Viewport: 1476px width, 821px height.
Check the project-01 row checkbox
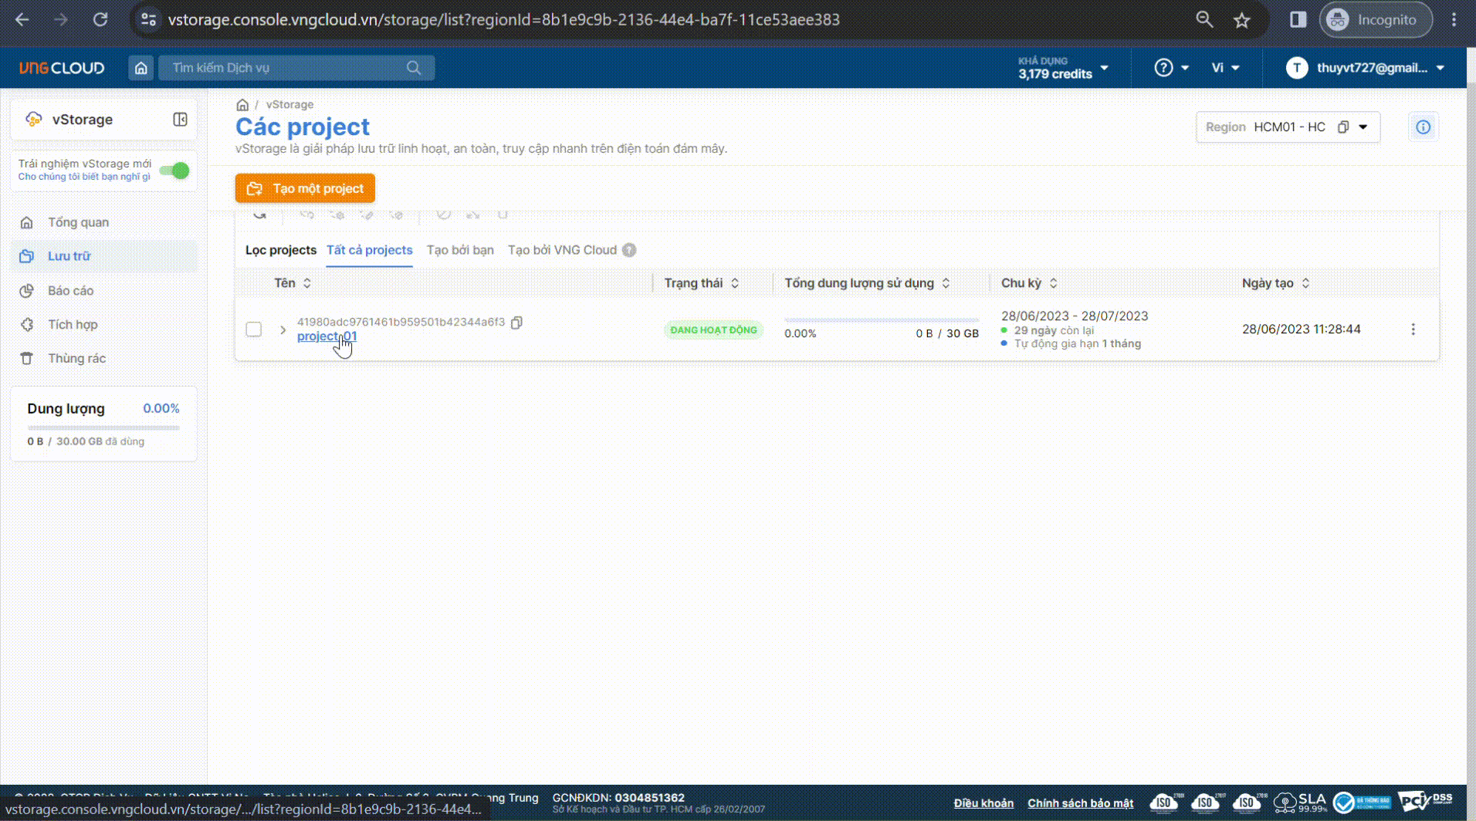pos(254,329)
